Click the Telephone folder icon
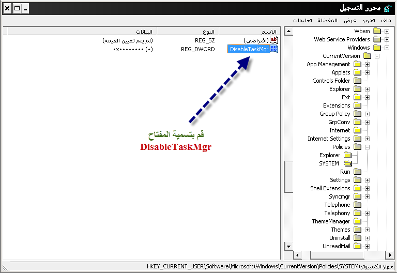The image size is (397, 273). click(357, 205)
